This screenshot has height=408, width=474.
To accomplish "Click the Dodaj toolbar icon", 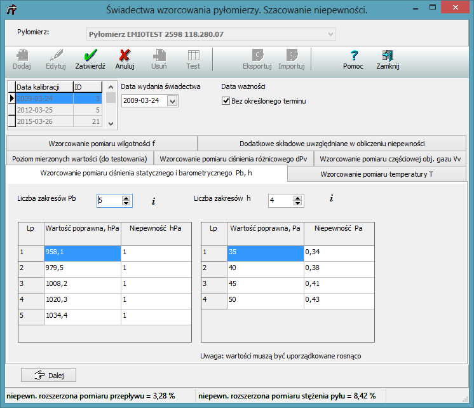I will pyautogui.click(x=22, y=56).
